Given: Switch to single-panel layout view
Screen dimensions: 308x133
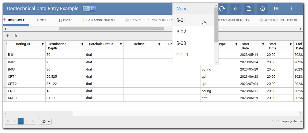Looking at the screenshot, I should (93, 9).
